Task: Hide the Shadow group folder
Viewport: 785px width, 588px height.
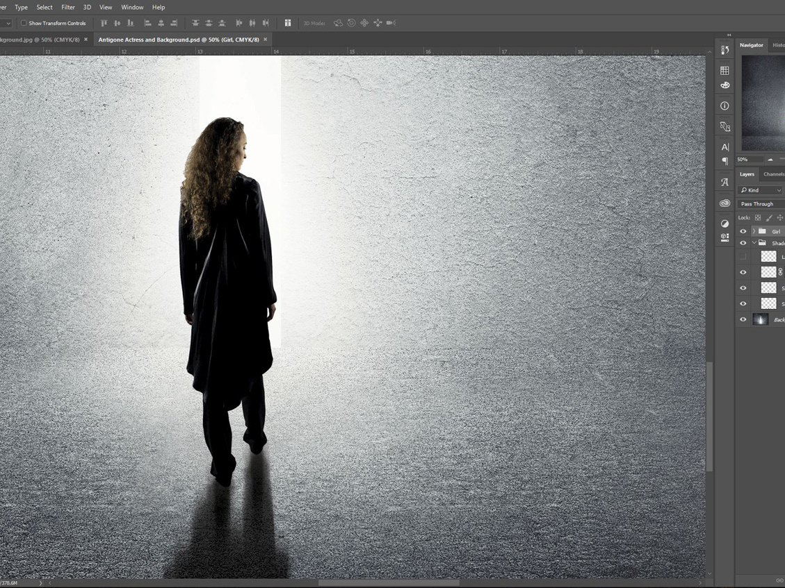Action: (743, 243)
